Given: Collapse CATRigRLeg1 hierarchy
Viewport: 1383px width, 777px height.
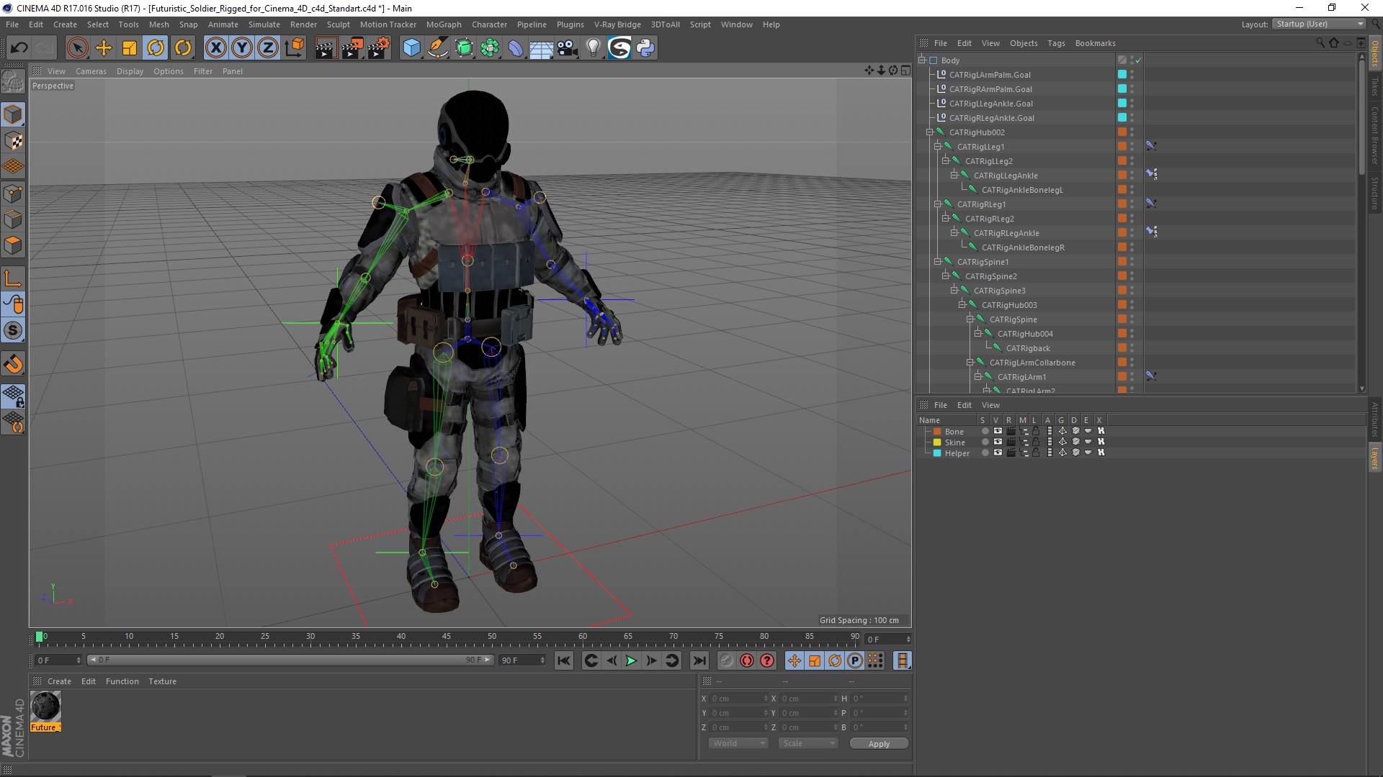Looking at the screenshot, I should (x=938, y=204).
